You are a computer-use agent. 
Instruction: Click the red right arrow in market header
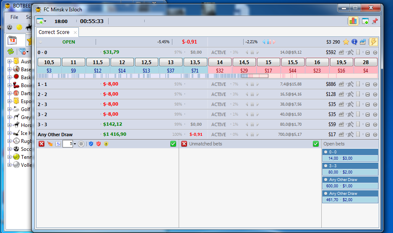[274, 42]
